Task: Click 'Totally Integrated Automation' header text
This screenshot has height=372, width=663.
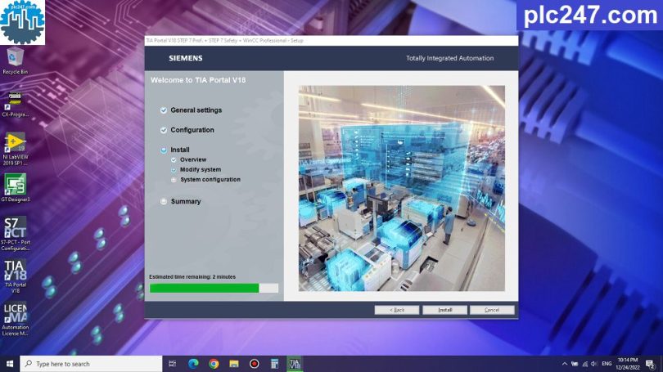Action: pyautogui.click(x=450, y=58)
